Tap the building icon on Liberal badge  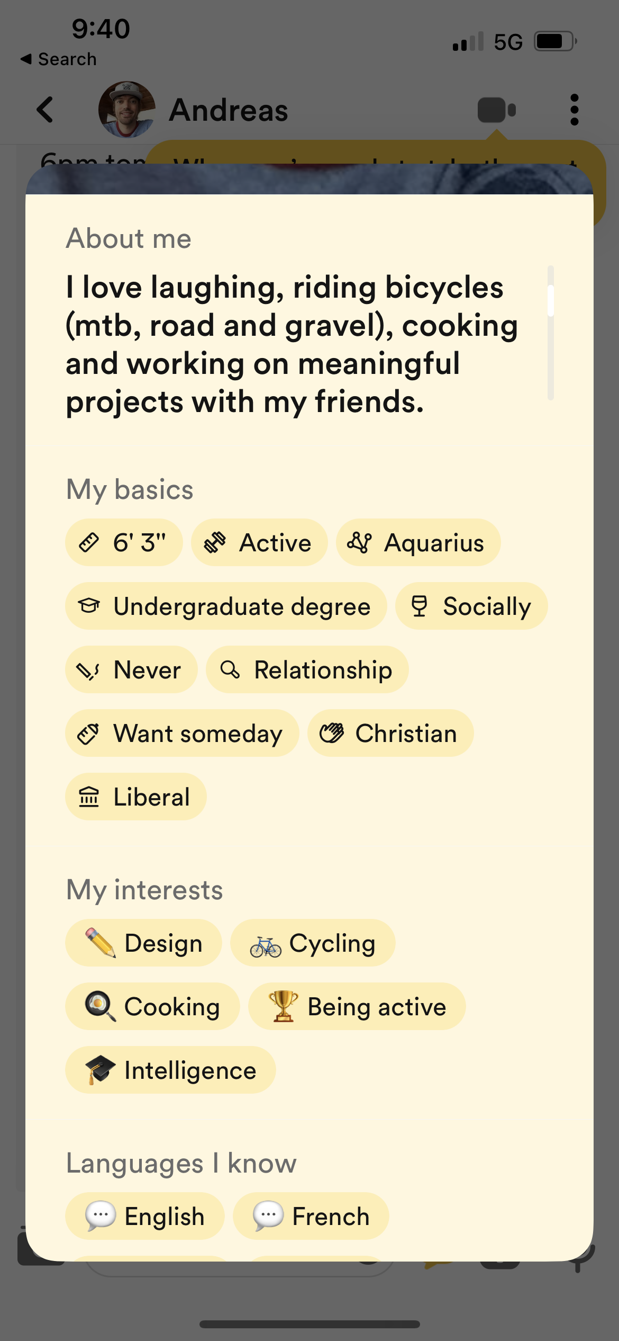89,797
